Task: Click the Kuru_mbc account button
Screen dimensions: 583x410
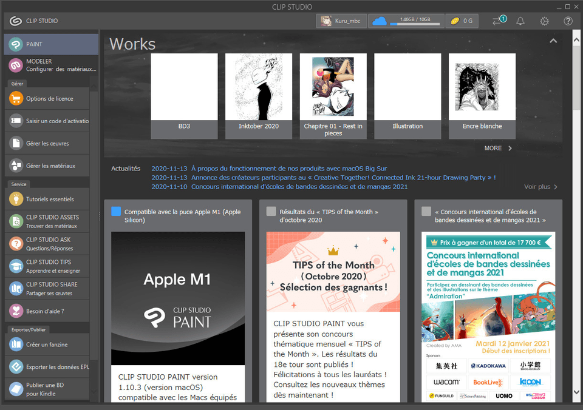Action: [x=341, y=21]
